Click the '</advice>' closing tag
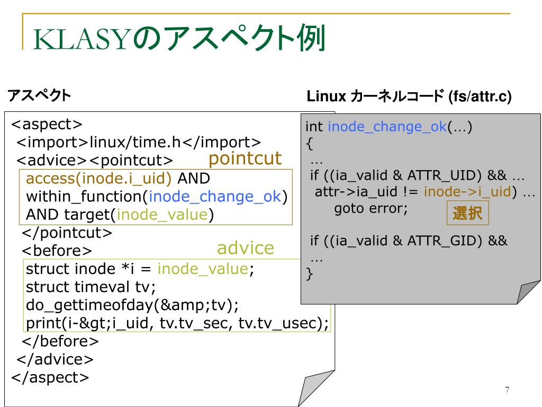The height and width of the screenshot is (407, 542). [x=55, y=359]
